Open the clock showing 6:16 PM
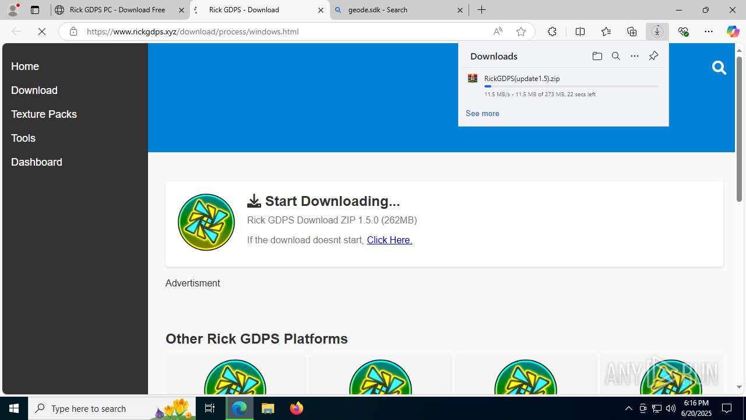 pos(696,408)
